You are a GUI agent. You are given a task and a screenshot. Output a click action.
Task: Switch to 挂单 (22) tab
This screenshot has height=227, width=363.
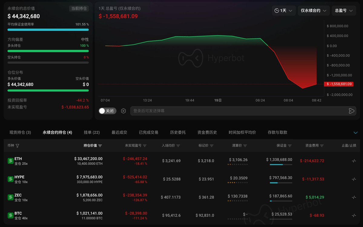pos(92,132)
